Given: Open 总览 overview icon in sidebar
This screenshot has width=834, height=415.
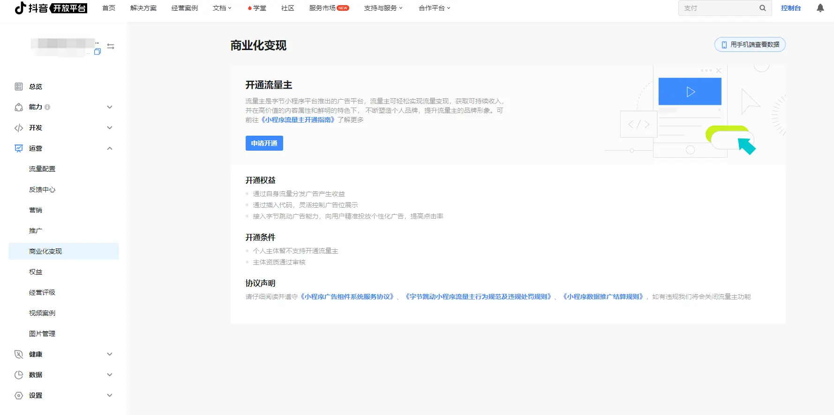Looking at the screenshot, I should (x=19, y=87).
